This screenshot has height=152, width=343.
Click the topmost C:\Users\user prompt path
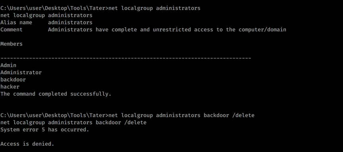pos(54,8)
